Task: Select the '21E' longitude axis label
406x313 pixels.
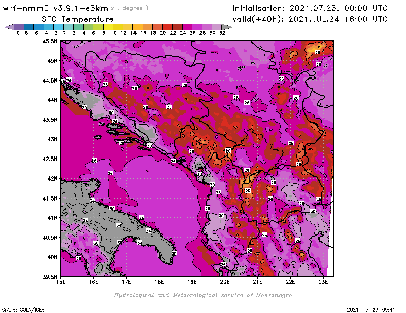Action: [258, 282]
